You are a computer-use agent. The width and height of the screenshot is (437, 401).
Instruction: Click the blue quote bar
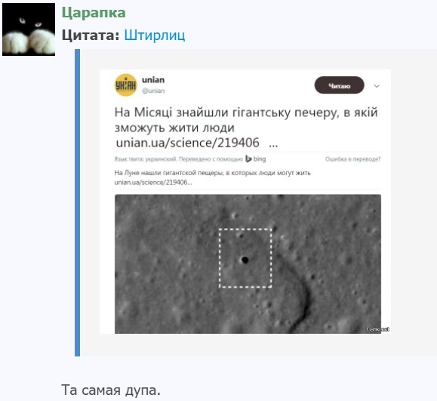click(77, 202)
